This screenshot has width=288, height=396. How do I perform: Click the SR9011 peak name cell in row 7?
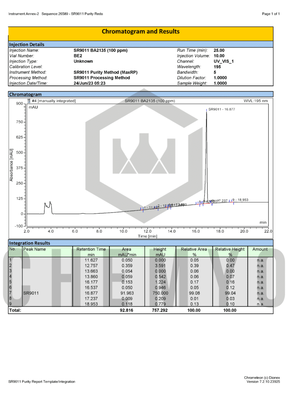31,293
